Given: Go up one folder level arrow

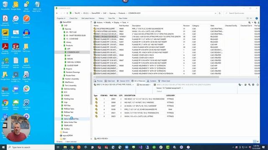Looking at the screenshot, I should (x=67, y=13).
